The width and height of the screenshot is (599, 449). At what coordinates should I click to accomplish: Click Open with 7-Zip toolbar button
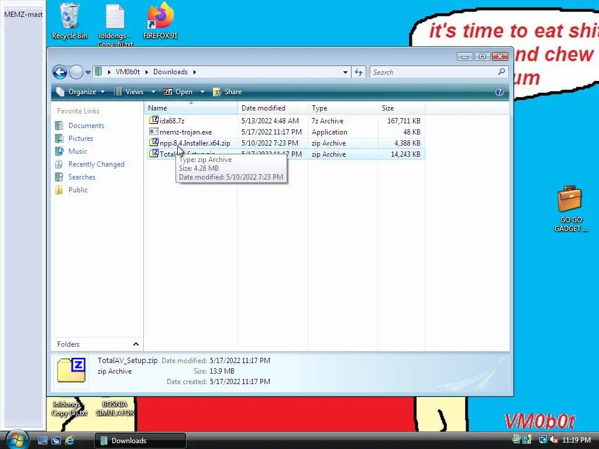[x=178, y=92]
